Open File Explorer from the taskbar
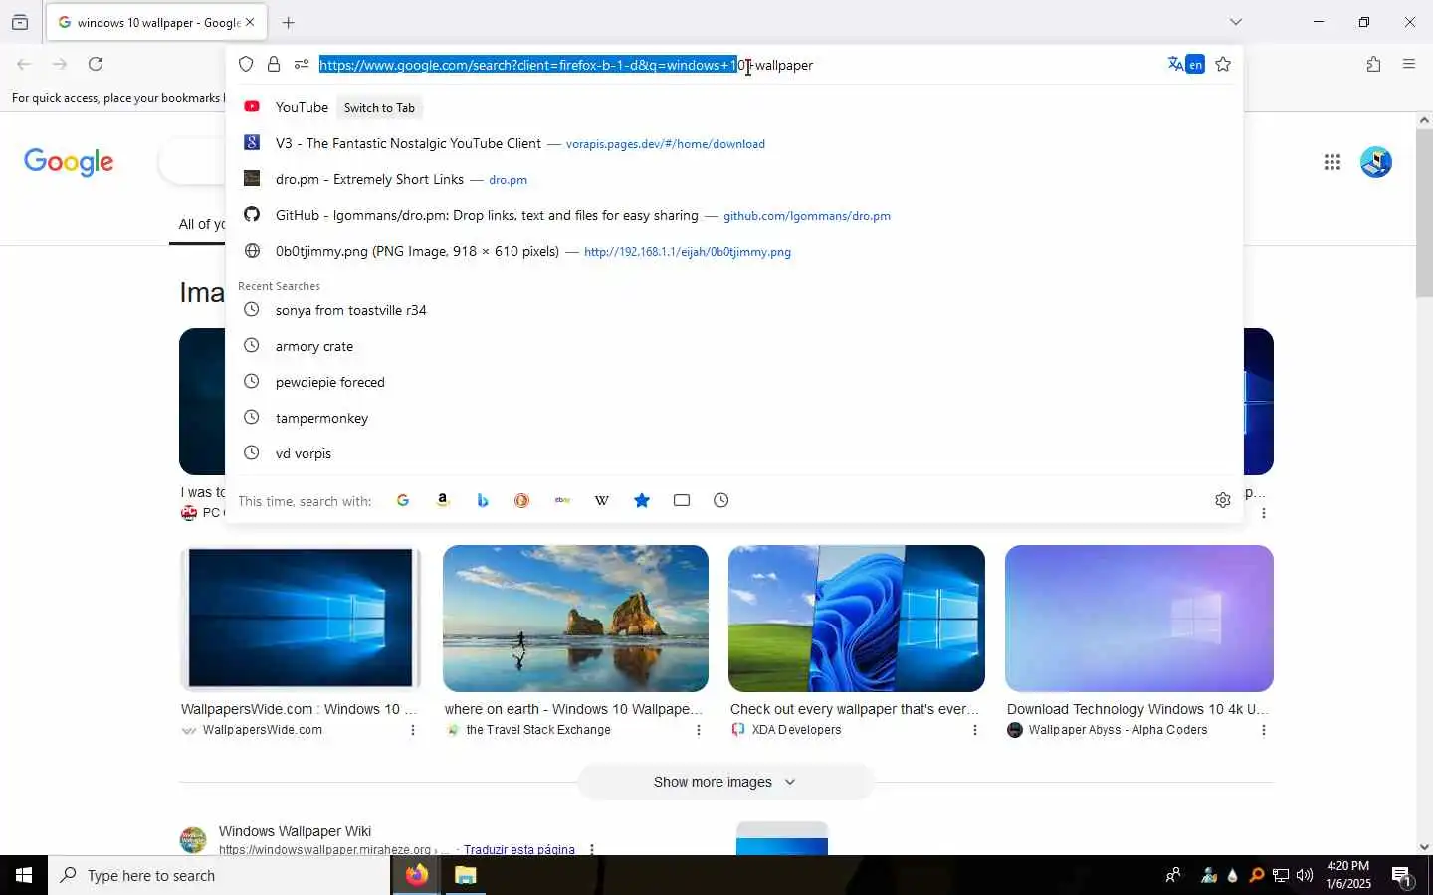1433x895 pixels. 466,875
